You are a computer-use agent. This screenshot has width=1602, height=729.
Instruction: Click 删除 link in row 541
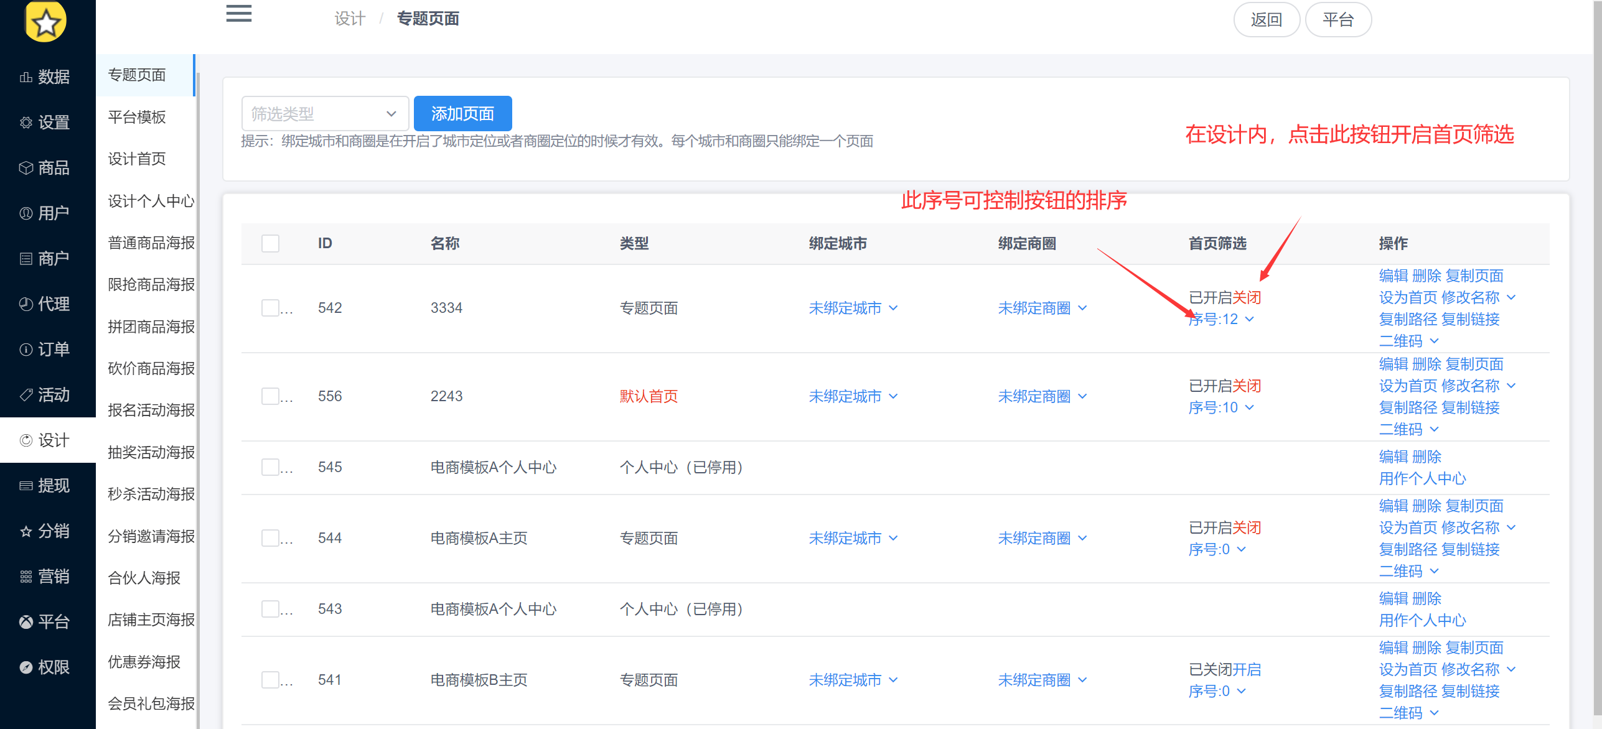click(1426, 648)
